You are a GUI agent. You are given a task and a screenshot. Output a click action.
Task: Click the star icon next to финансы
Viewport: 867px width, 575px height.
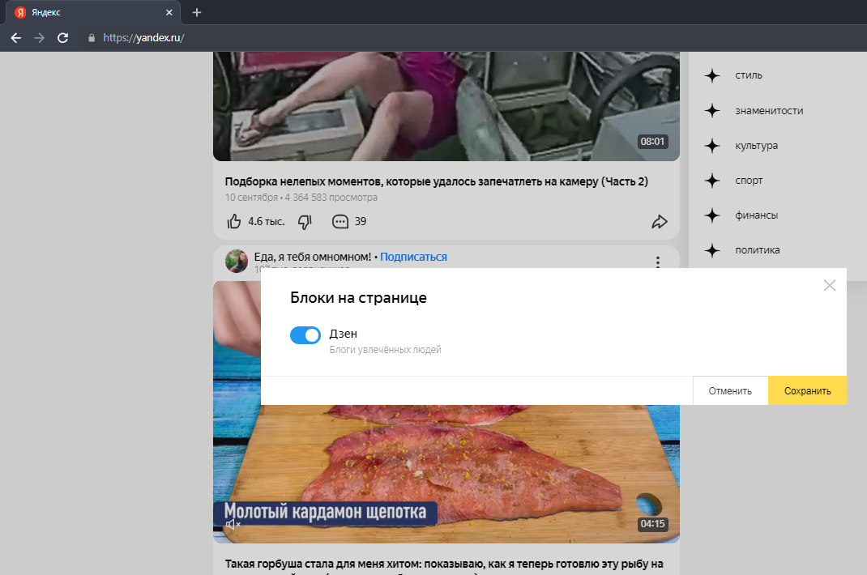(x=712, y=215)
